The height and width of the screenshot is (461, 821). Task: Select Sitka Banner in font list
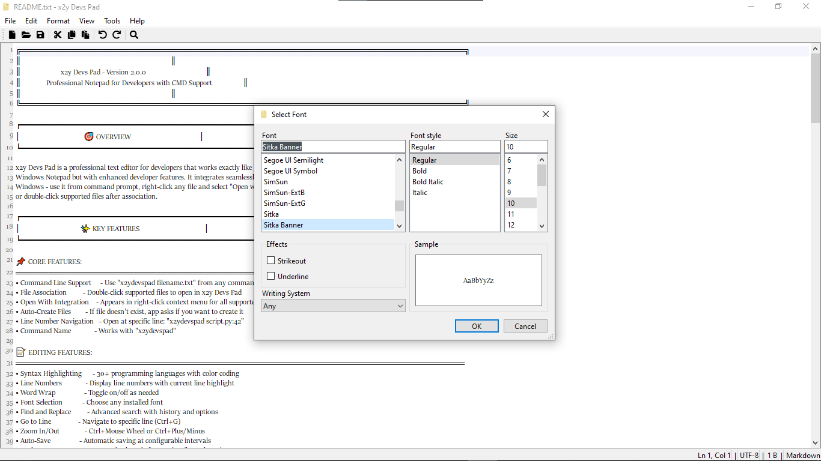click(328, 225)
